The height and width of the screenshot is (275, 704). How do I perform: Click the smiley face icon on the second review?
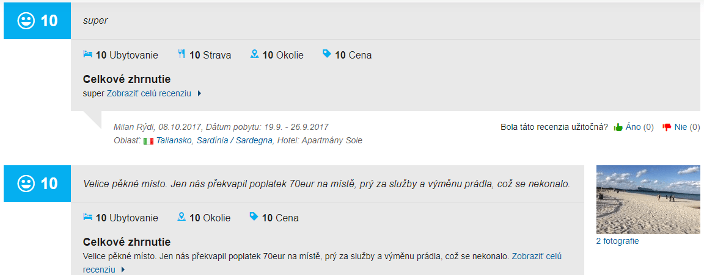26,184
